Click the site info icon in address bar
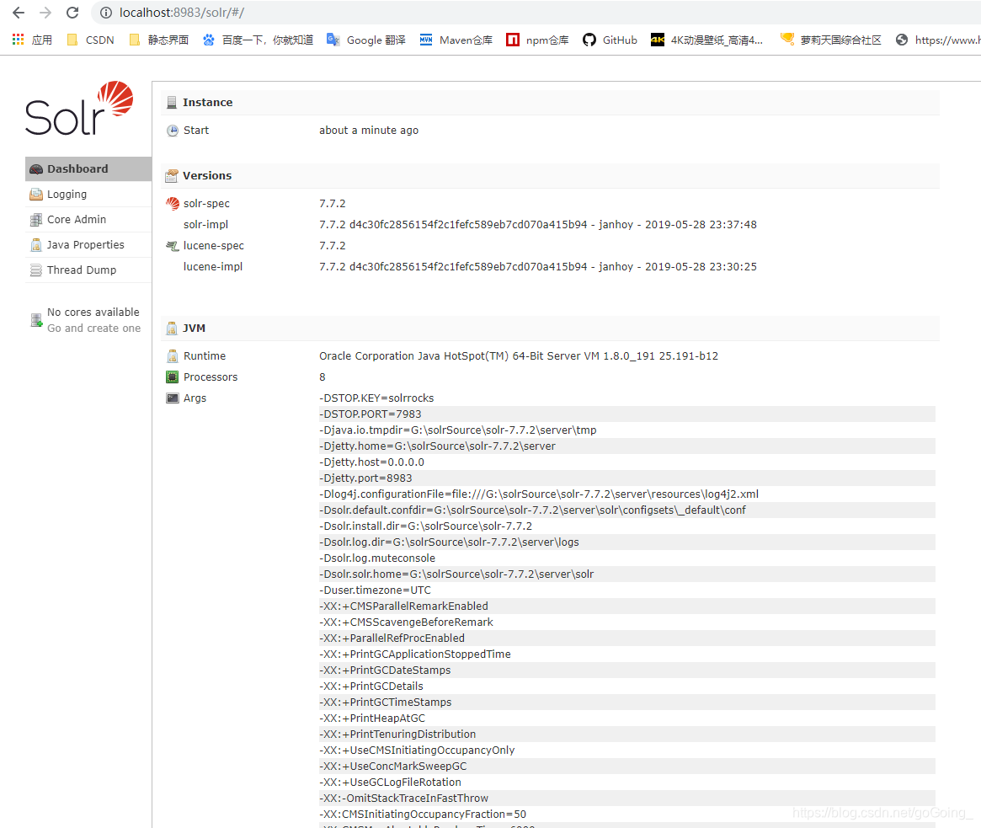 tap(106, 13)
